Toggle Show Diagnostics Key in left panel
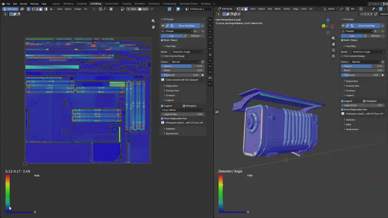This screenshot has width=388, height=218. (162, 118)
